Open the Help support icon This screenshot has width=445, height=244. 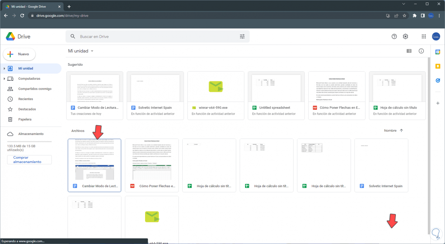394,36
